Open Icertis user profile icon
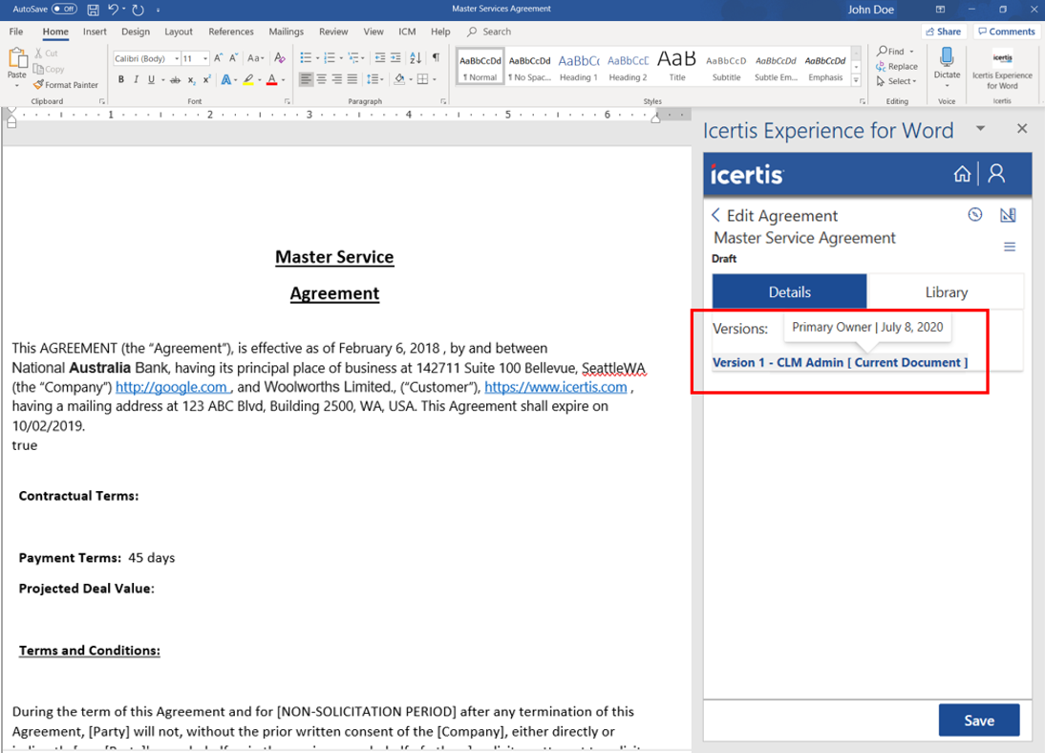 pos(996,174)
